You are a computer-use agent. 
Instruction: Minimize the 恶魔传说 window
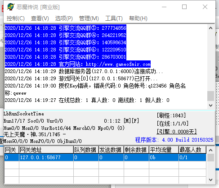click(164, 7)
